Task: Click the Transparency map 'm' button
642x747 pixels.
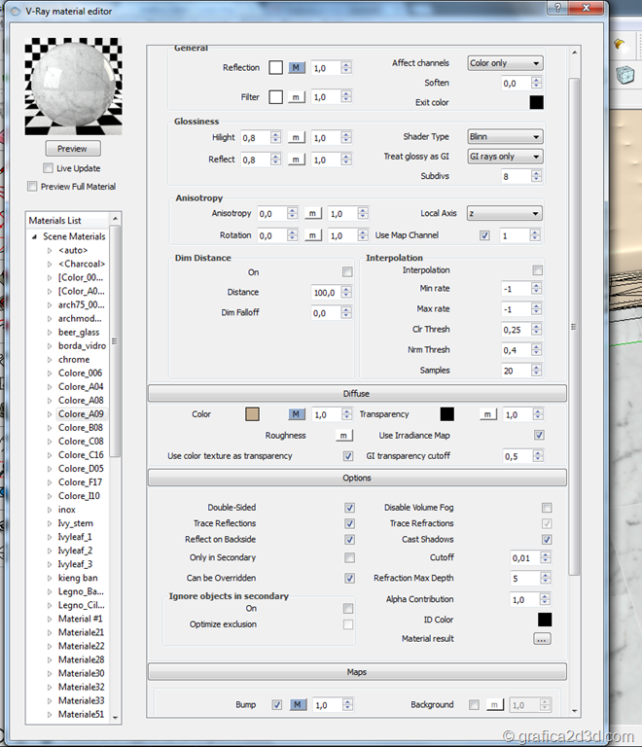Action: (x=488, y=414)
